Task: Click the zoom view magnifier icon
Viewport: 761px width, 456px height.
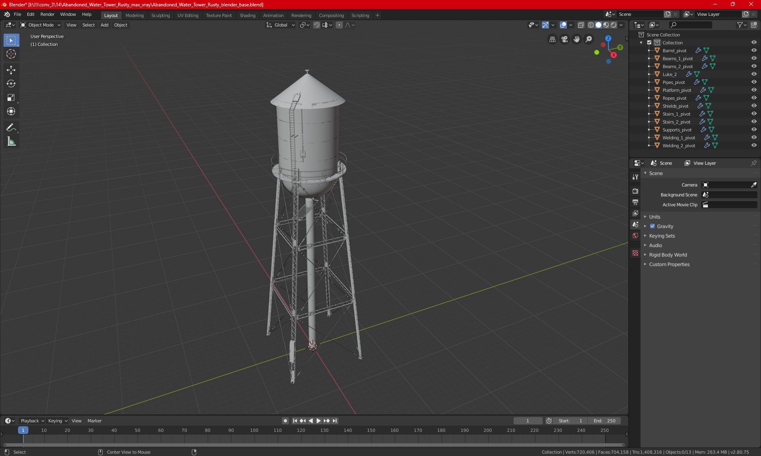Action: pos(589,39)
